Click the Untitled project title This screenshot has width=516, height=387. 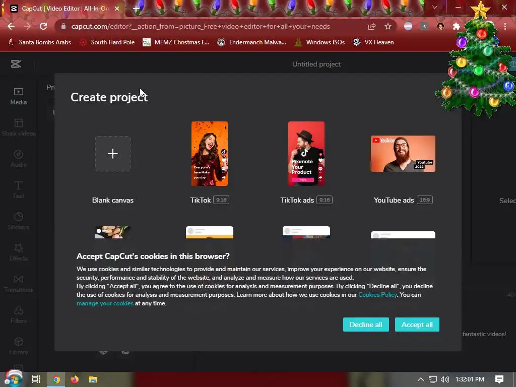(316, 64)
